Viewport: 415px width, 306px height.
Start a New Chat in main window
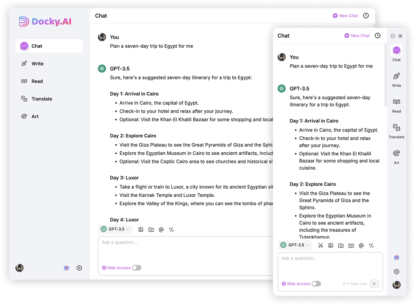(x=345, y=16)
